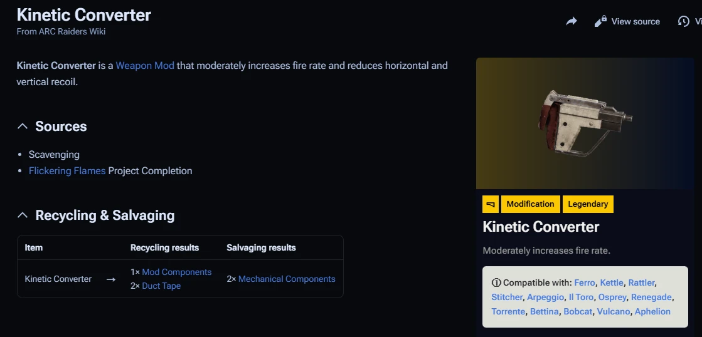Collapse the Sources section
Viewport: 702px width, 337px height.
point(23,127)
